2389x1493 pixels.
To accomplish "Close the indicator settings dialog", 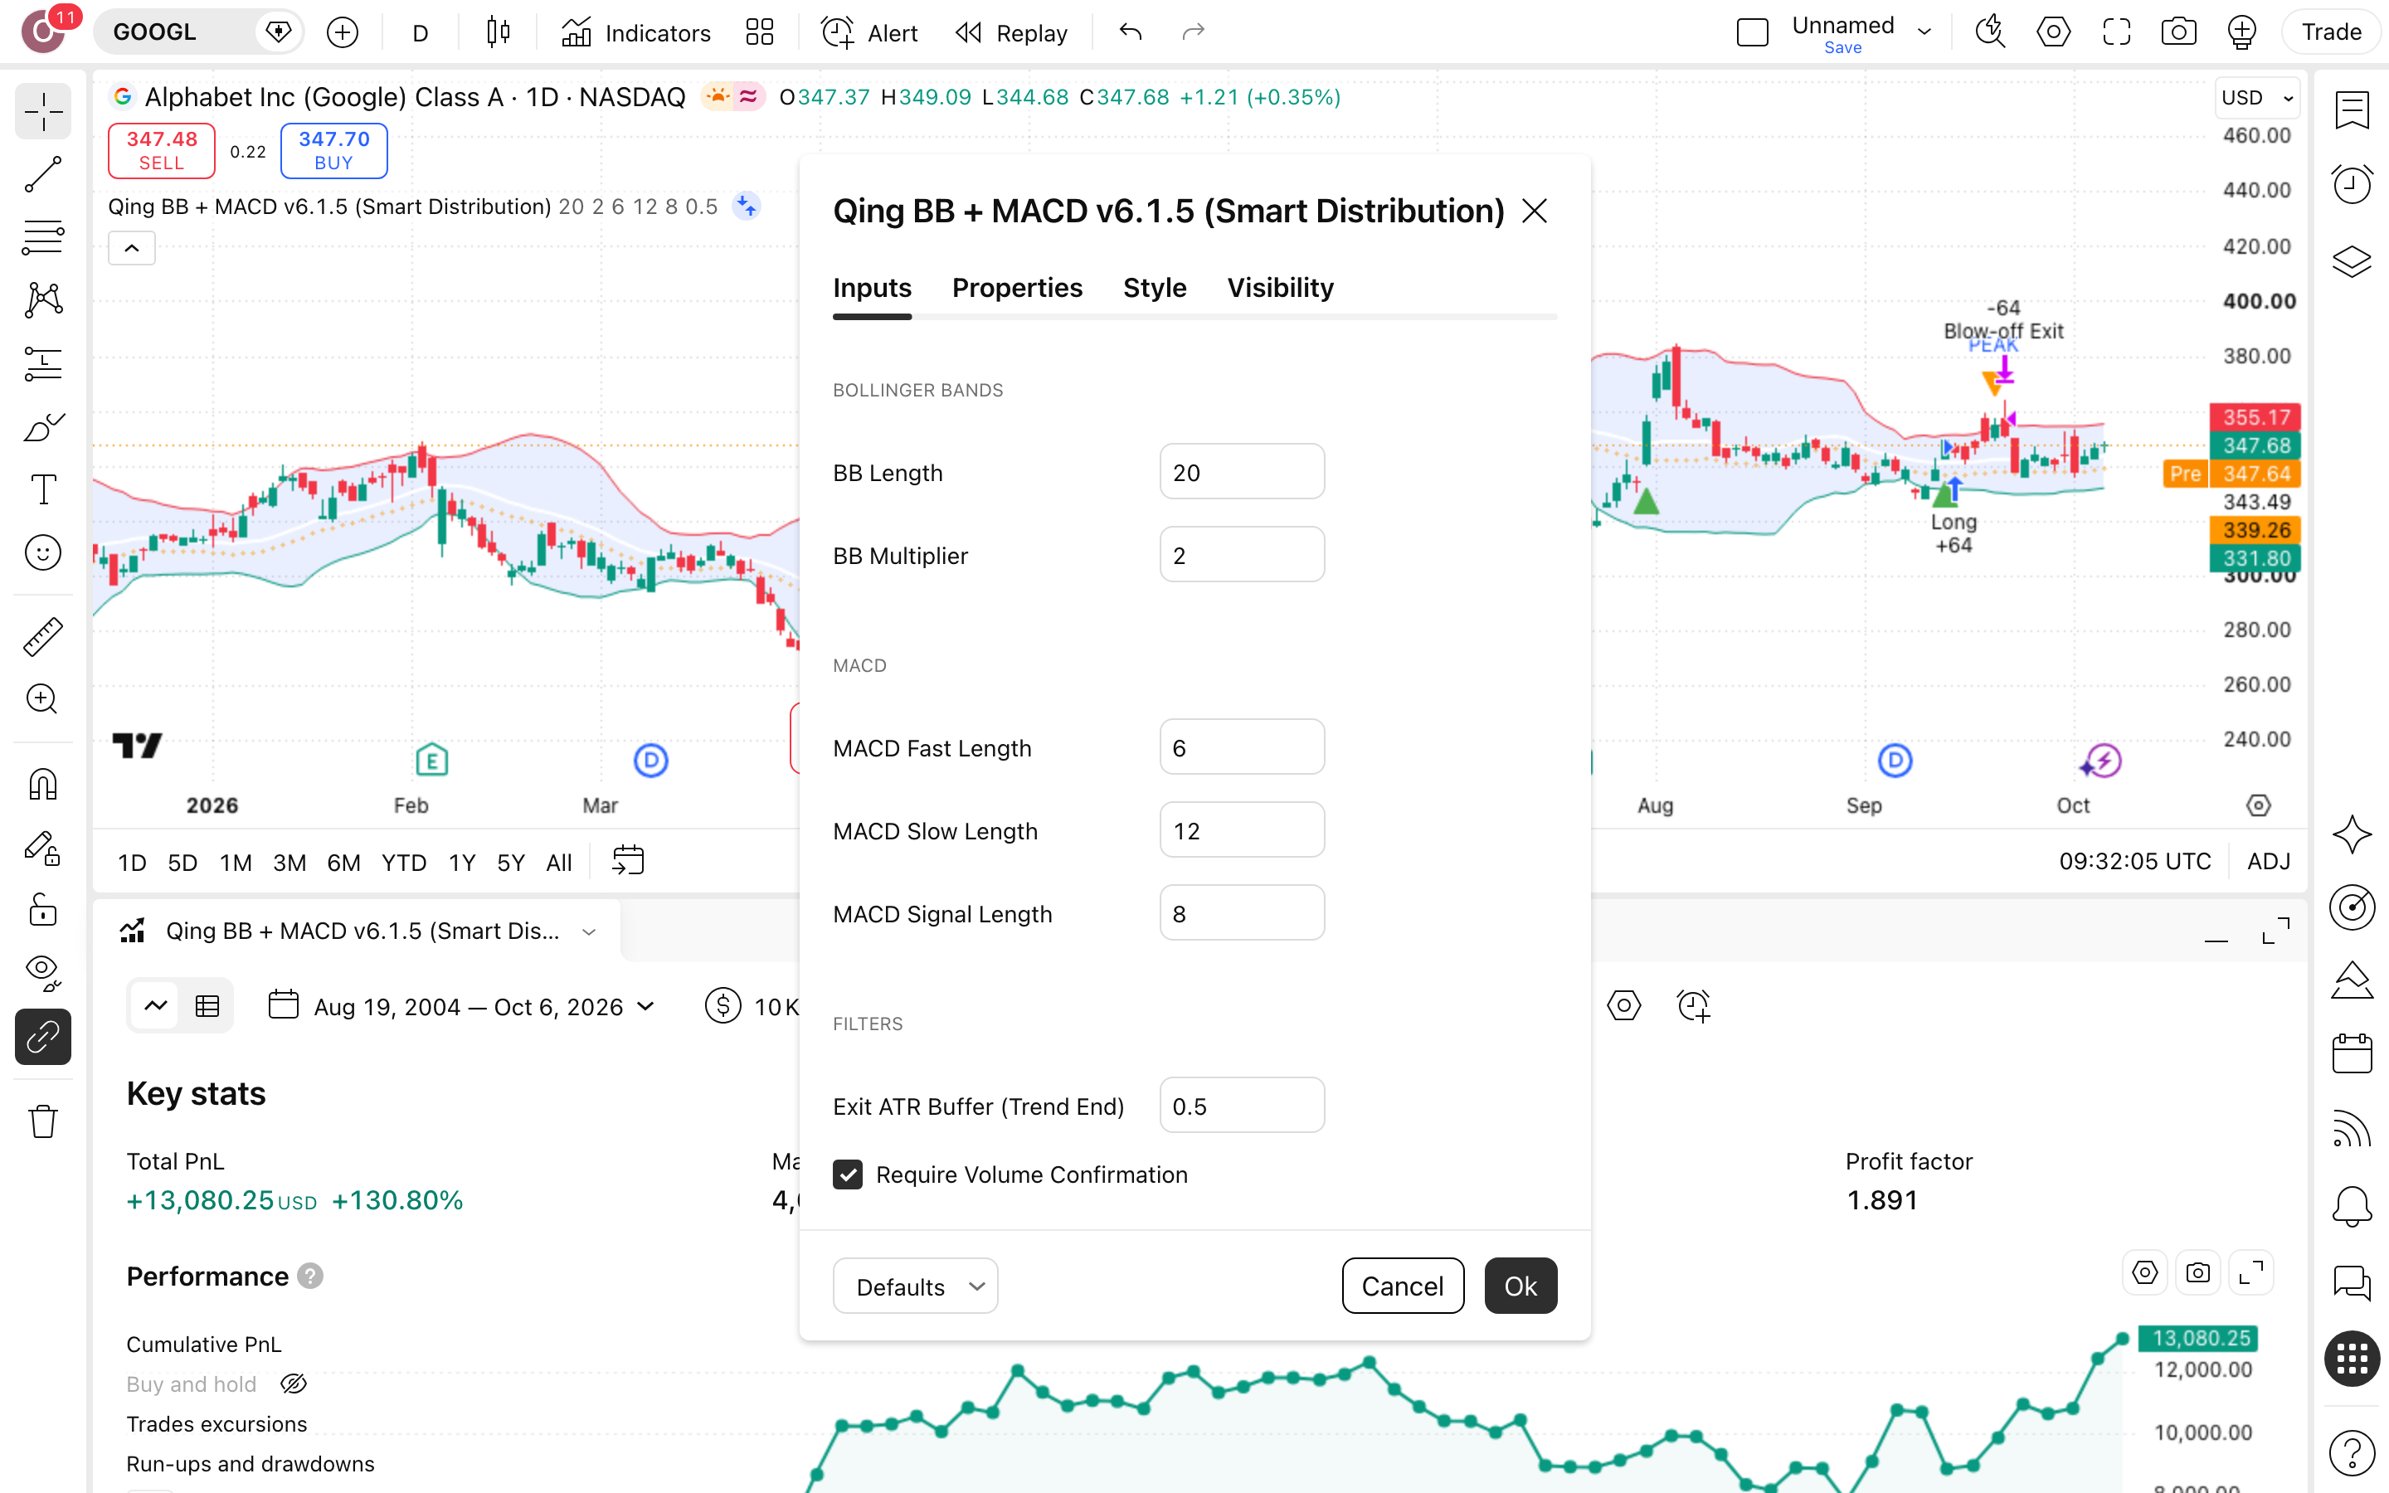I will click(x=1534, y=211).
